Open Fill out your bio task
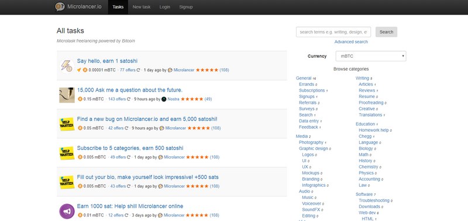Viewport: 468px width, 221px height. point(148,177)
